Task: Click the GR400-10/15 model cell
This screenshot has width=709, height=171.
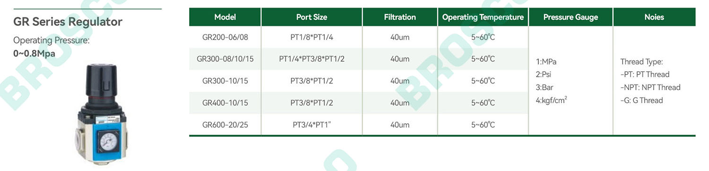Action: [225, 103]
